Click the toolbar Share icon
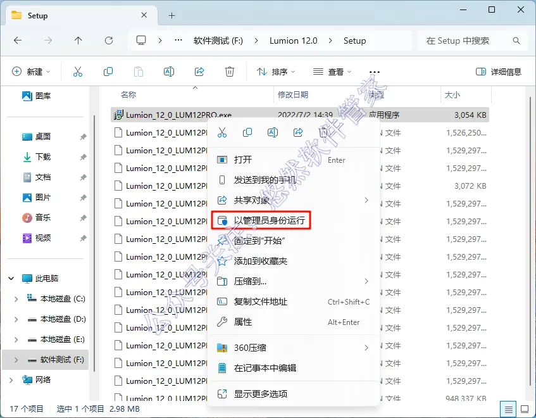Screen dimensions: 536x418 pyautogui.click(x=199, y=72)
